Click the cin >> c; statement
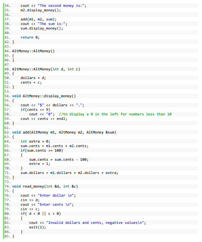The width and height of the screenshot is (202, 242). tap(30, 209)
